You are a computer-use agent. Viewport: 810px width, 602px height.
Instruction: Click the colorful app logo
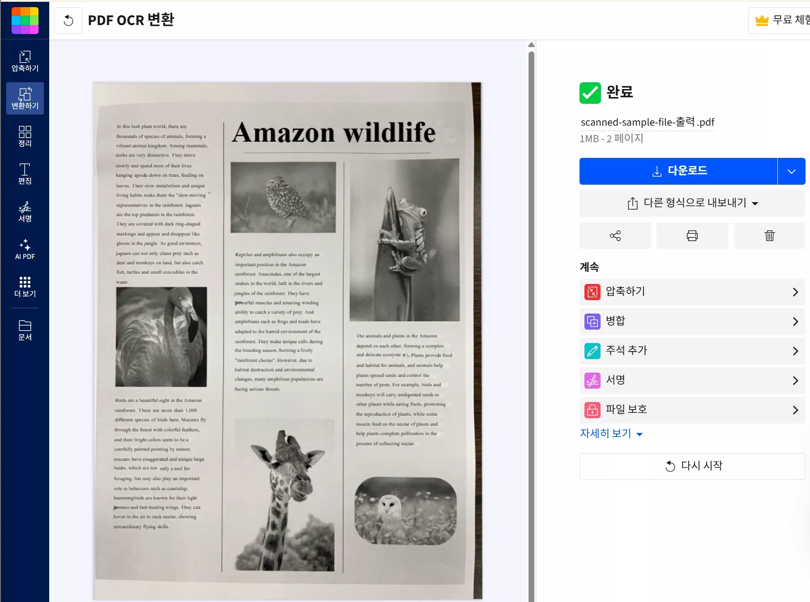(25, 20)
